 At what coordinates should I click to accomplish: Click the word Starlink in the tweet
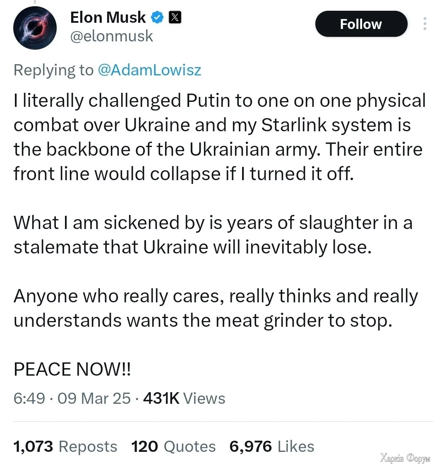(x=294, y=125)
